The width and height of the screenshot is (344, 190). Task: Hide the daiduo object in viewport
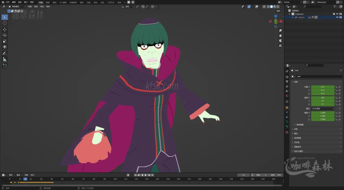tap(337, 17)
